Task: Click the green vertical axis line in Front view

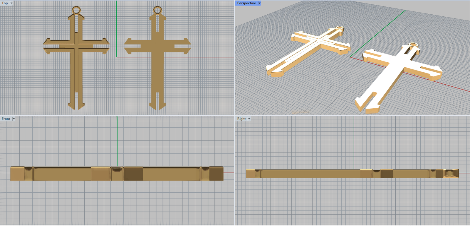Action: click(117, 141)
